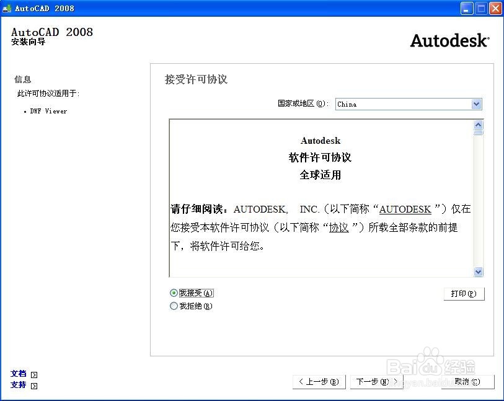Click the 软件许可协议 heading in license text
Viewport: 504px width, 401px height.
320,157
